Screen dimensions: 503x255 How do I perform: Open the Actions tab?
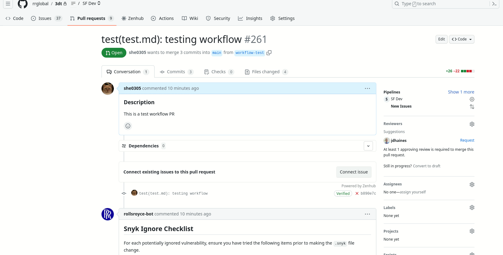162,18
